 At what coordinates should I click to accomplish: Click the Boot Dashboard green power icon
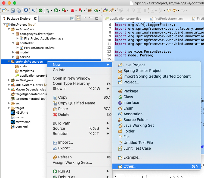point(41,10)
